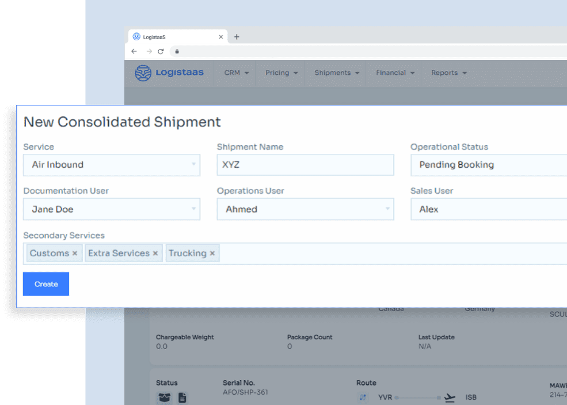Click the shipment box status icon

coord(164,398)
